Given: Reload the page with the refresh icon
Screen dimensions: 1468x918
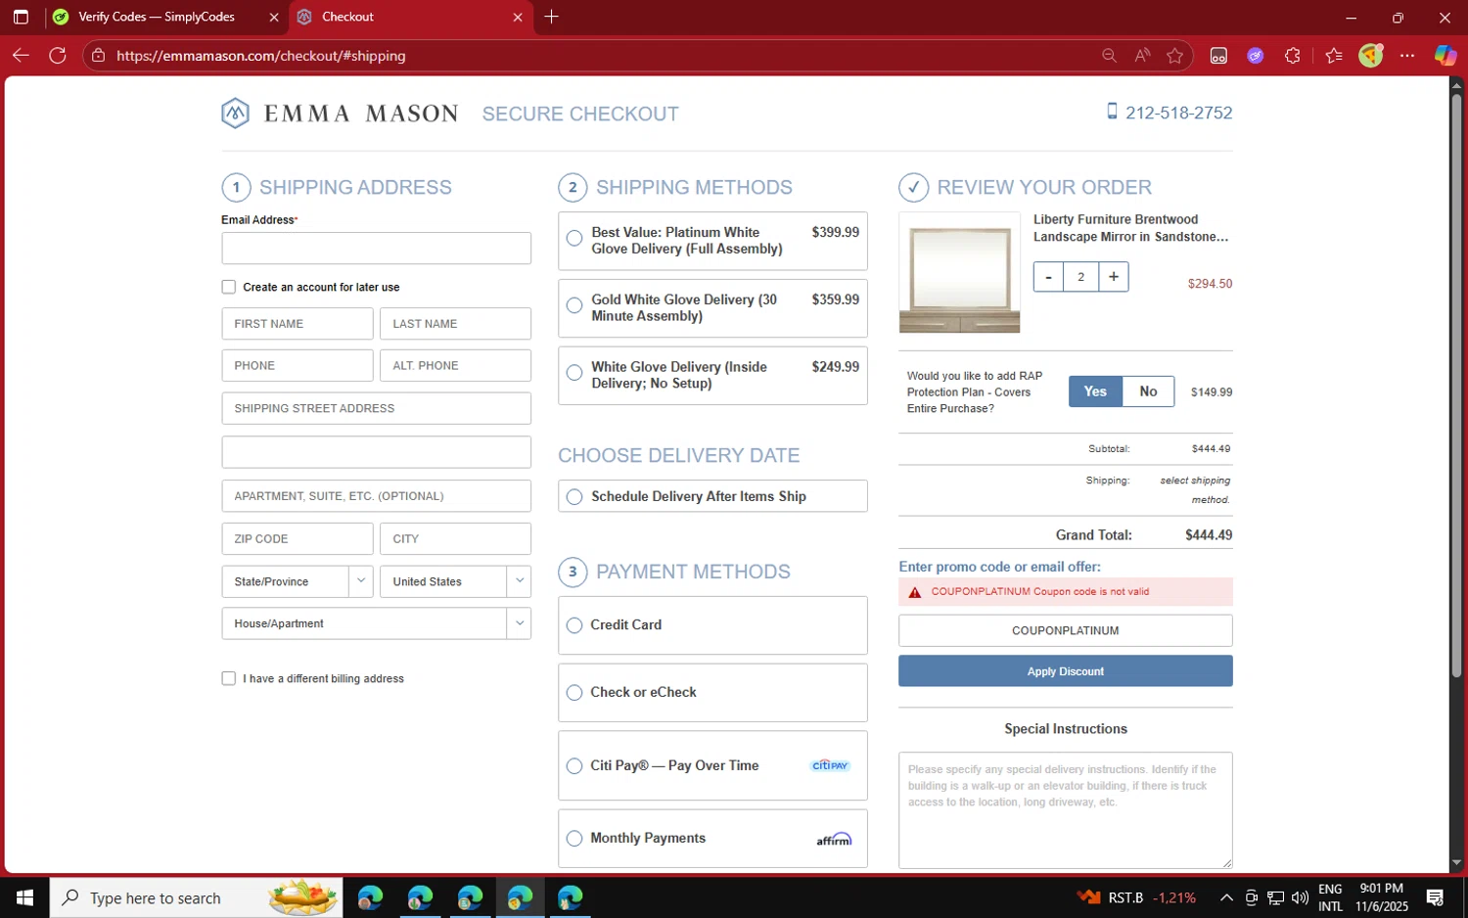Looking at the screenshot, I should 58,56.
